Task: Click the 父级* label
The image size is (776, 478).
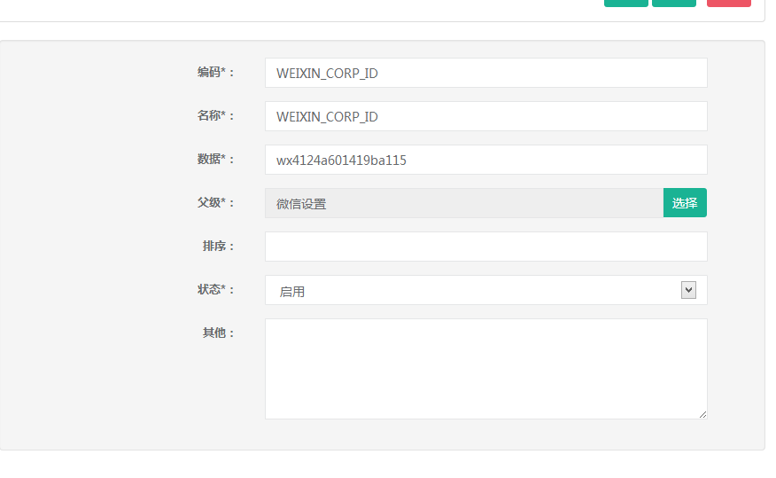Action: (215, 202)
